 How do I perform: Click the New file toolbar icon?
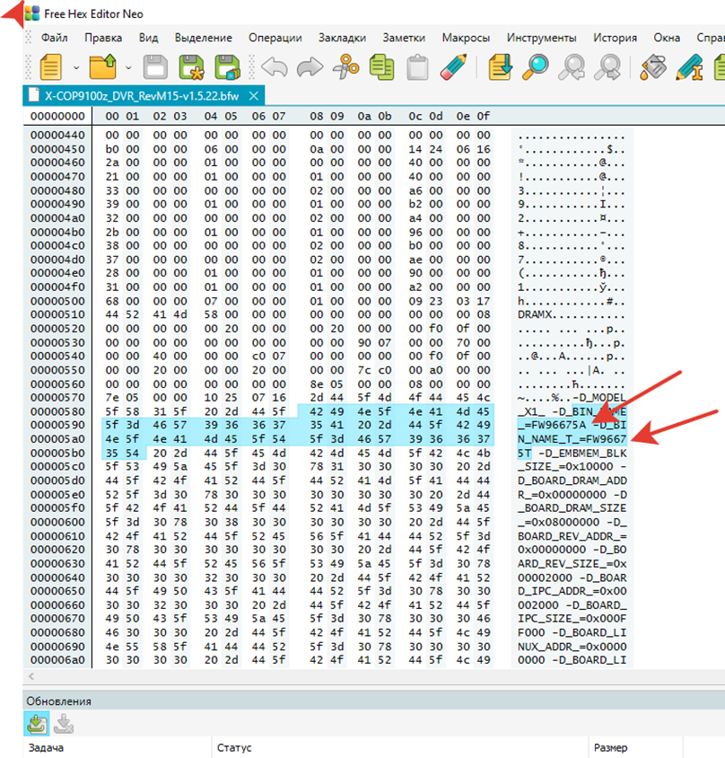(x=50, y=66)
